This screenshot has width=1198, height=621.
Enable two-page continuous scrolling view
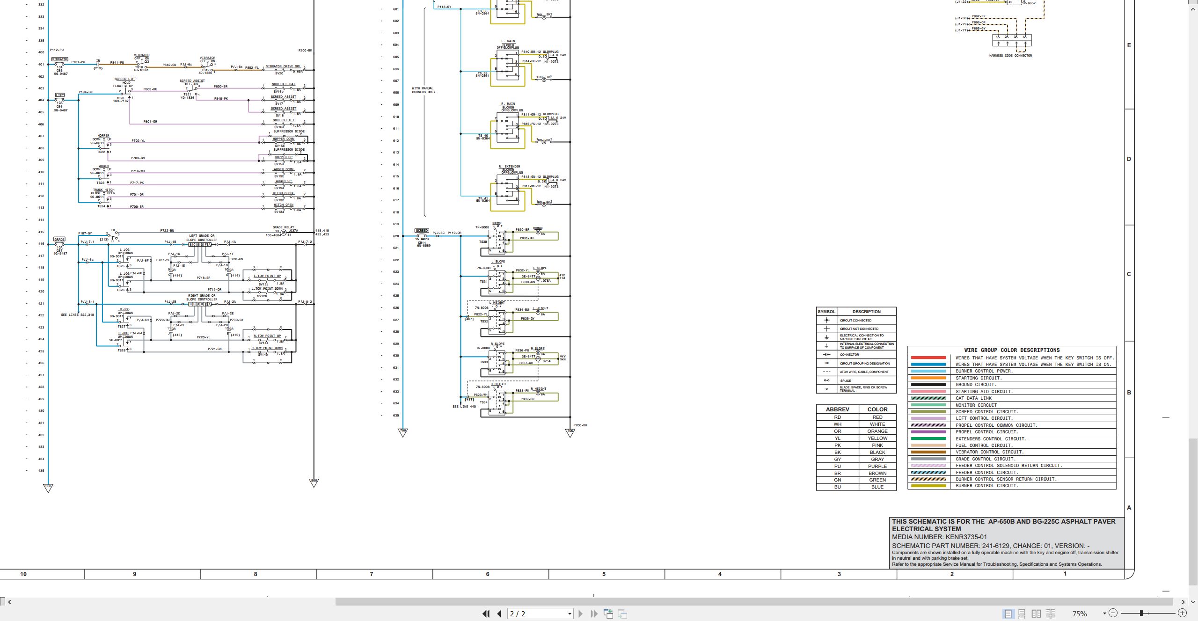tap(1051, 614)
